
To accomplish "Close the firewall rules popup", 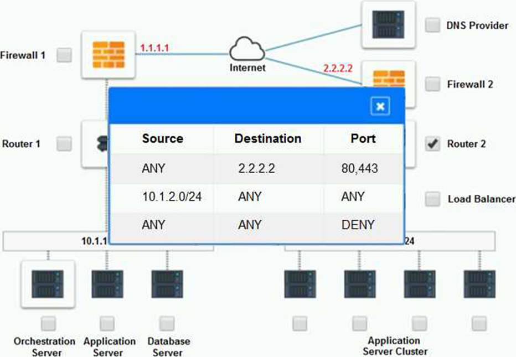I will tap(380, 106).
